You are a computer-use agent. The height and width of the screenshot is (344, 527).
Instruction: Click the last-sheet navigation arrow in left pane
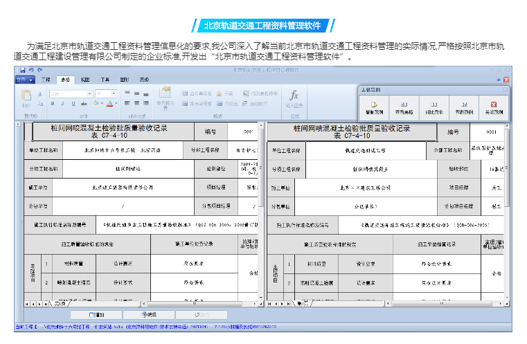coord(46,304)
